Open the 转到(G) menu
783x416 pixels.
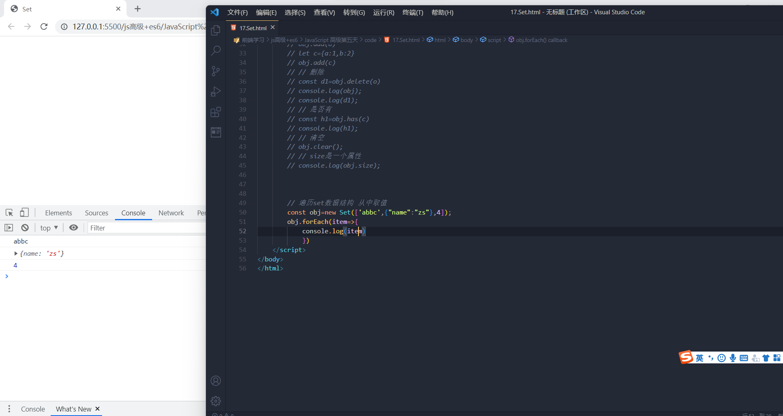coord(354,12)
